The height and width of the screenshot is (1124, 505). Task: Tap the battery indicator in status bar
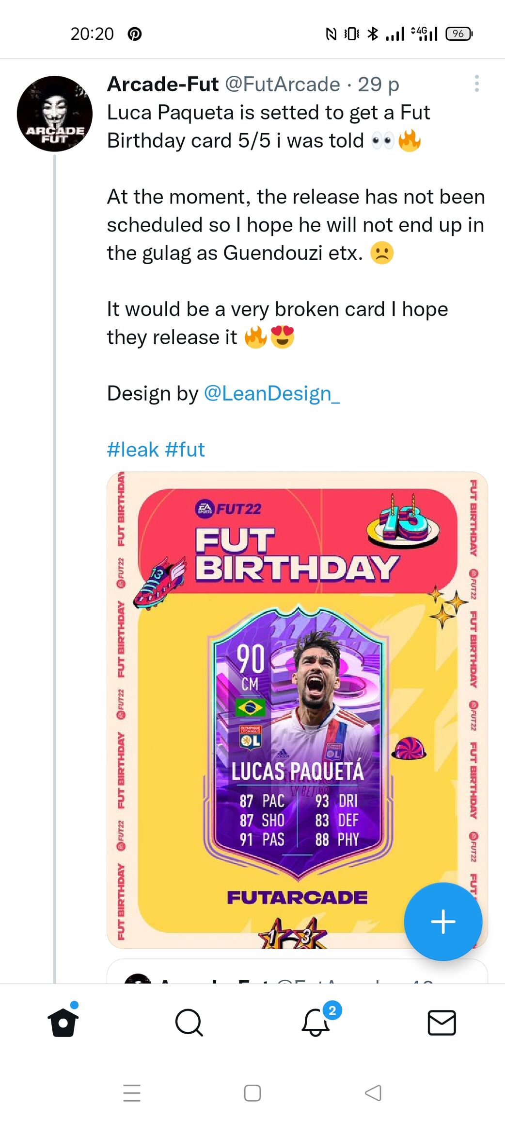pos(458,34)
